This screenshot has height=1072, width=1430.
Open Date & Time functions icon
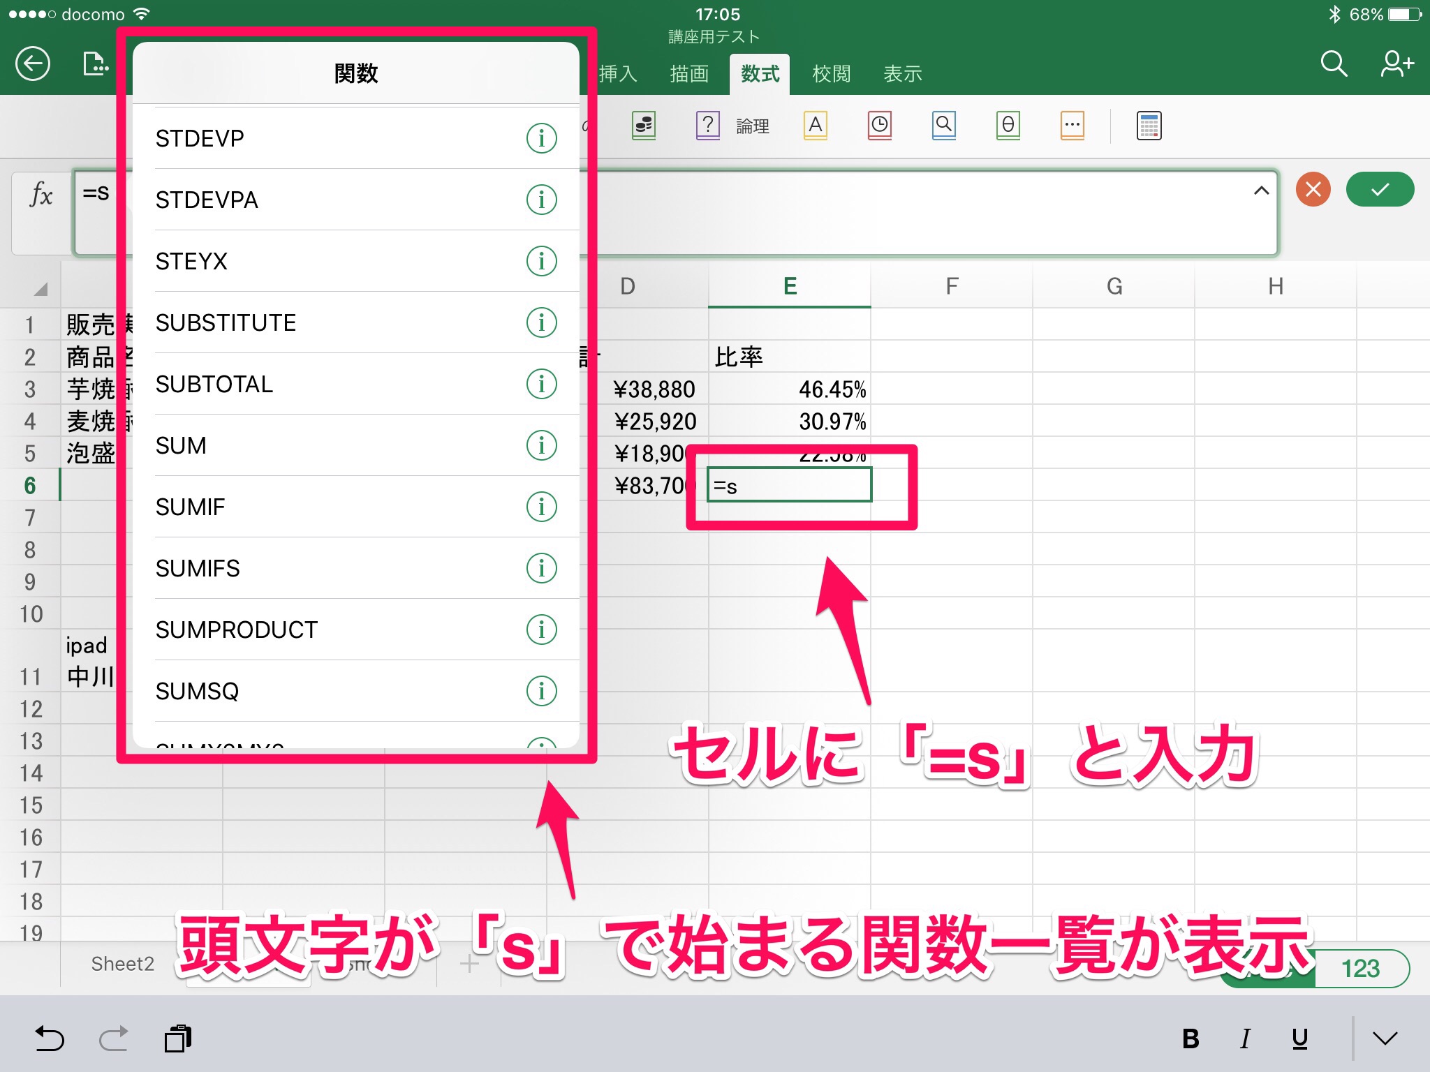point(879,126)
